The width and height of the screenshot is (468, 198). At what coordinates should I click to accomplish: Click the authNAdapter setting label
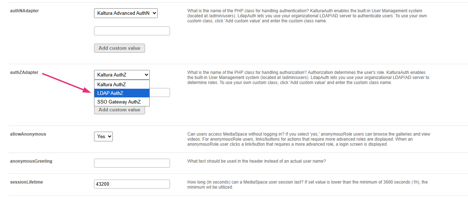[x=25, y=11]
